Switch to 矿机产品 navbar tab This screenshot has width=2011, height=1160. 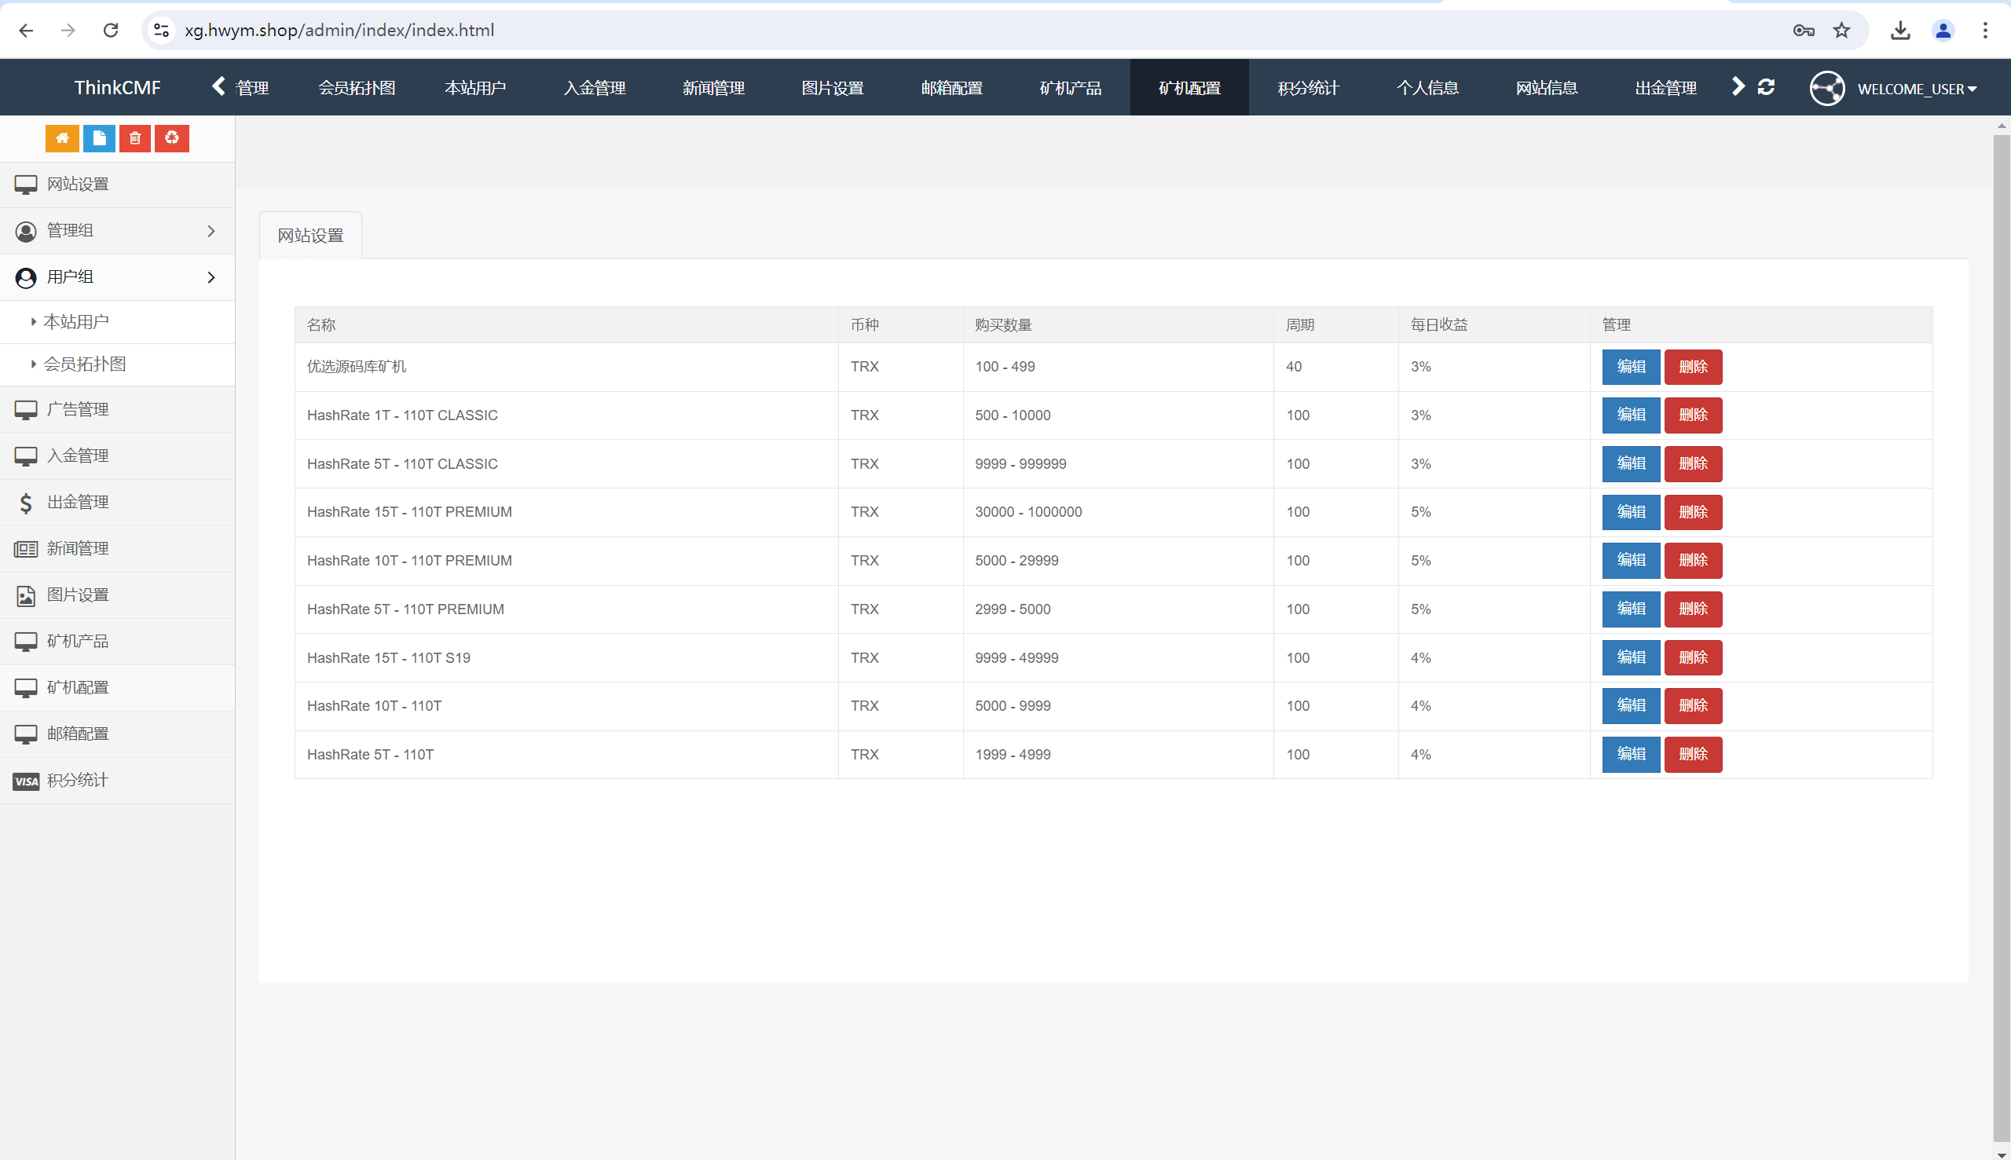[x=1070, y=88]
